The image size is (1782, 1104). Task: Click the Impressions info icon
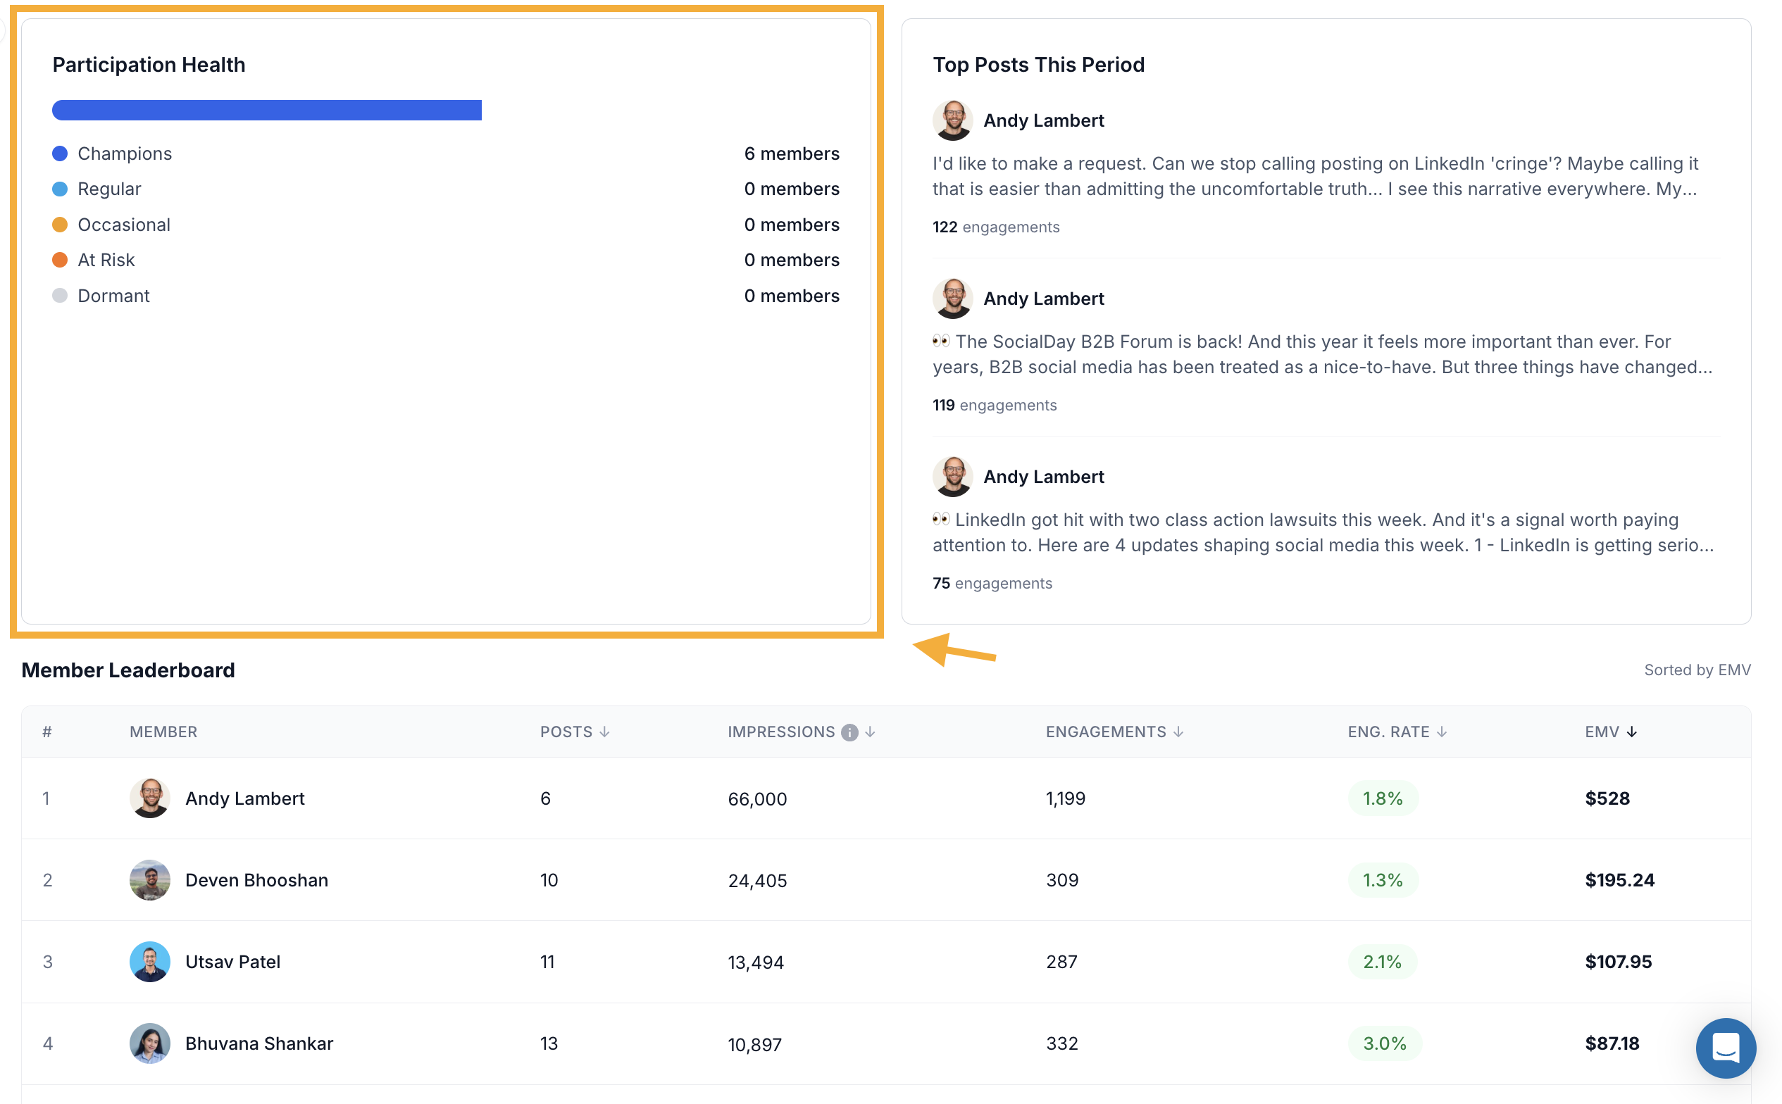pyautogui.click(x=849, y=732)
